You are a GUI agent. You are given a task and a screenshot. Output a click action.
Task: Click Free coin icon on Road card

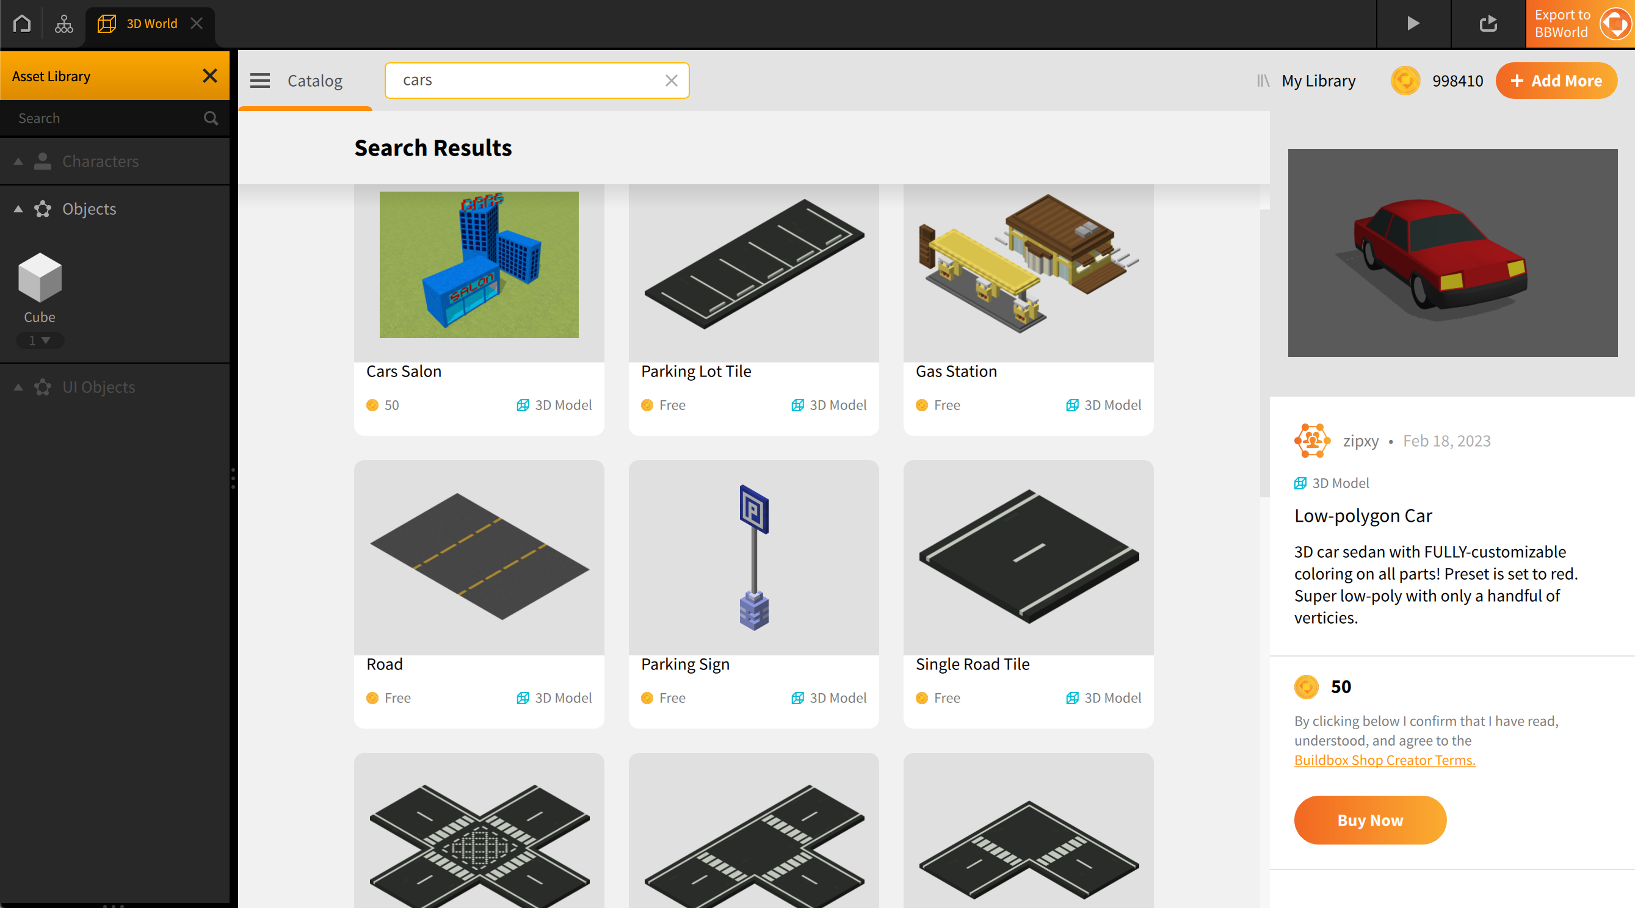372,698
